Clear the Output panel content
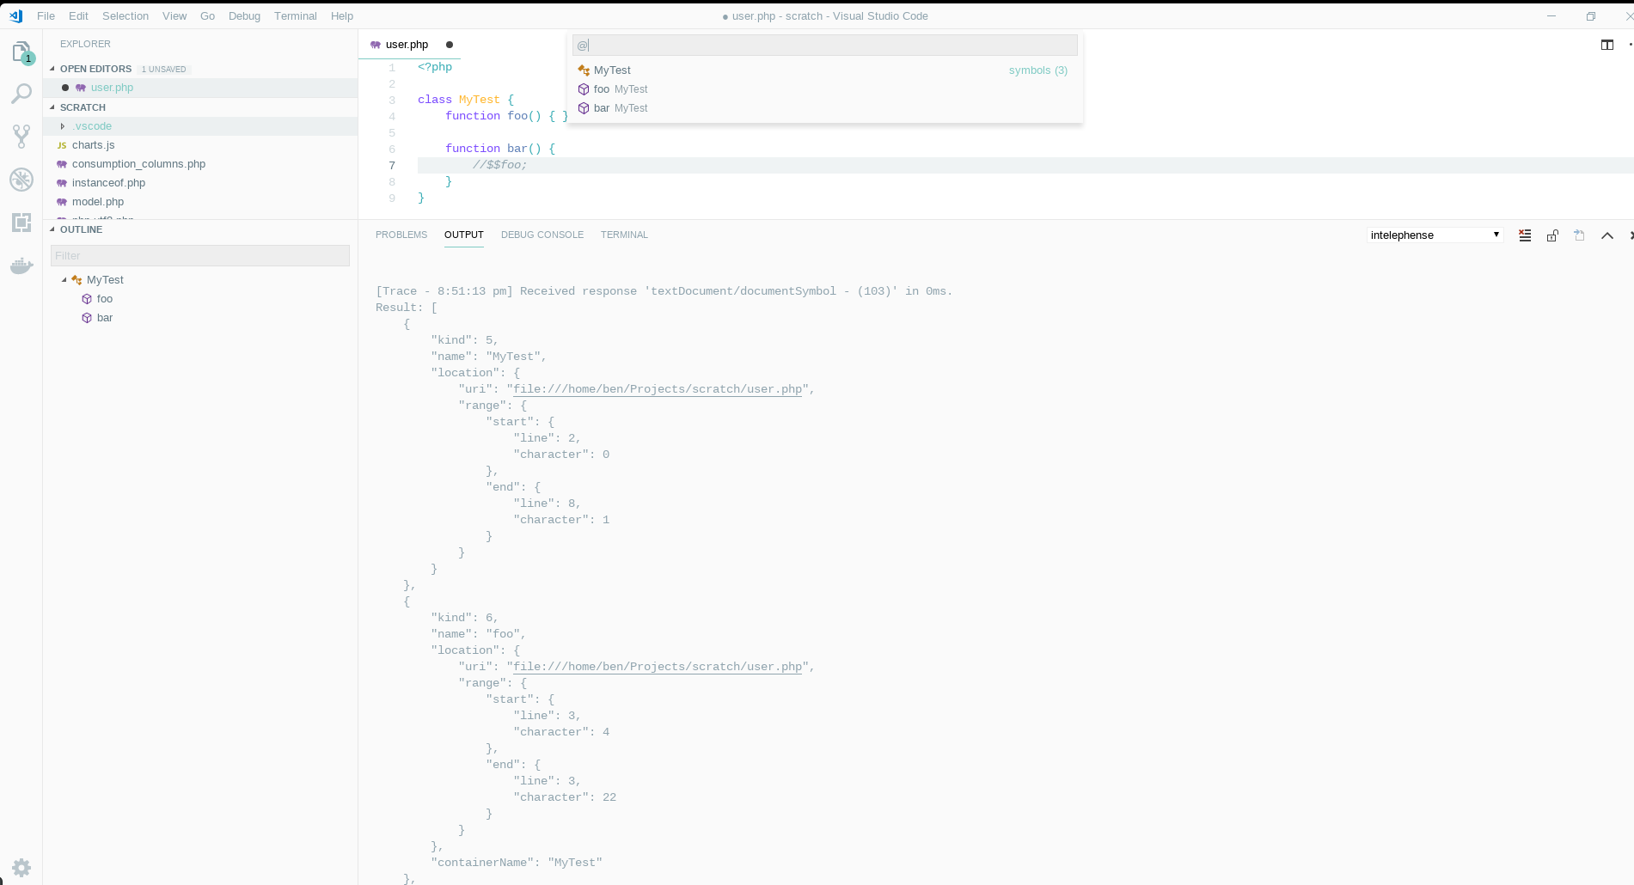Viewport: 1634px width, 885px height. pyautogui.click(x=1524, y=235)
